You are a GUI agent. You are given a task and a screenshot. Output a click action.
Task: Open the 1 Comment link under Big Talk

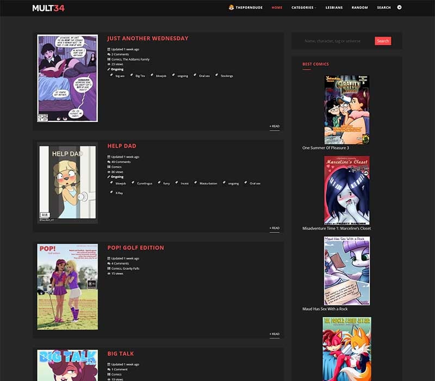(119, 370)
